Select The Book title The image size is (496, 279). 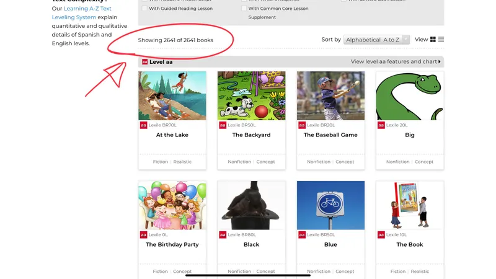tap(410, 244)
